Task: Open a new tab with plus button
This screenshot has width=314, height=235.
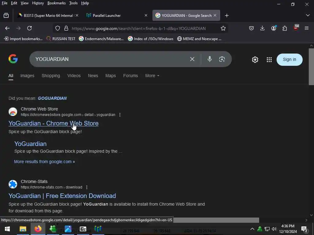Action: 227,16
